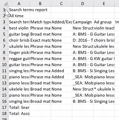The width and height of the screenshot is (119, 120).
Task: Select the 'Match type' header cell
Action: click(x=40, y=22)
